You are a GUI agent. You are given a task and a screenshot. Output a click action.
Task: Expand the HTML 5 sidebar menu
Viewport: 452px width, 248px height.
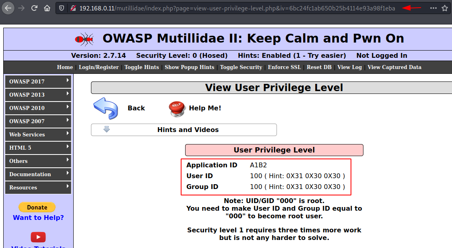click(x=38, y=147)
